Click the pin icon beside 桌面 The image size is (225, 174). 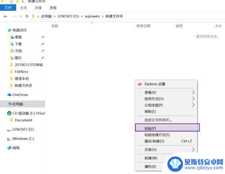click(43, 37)
